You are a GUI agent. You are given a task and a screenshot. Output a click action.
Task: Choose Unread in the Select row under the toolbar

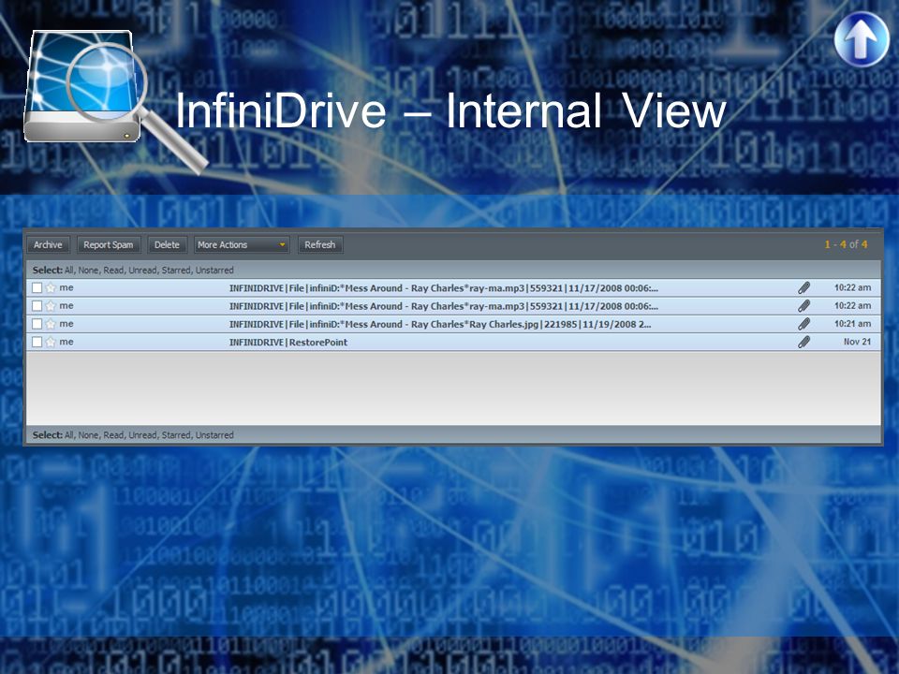click(142, 270)
